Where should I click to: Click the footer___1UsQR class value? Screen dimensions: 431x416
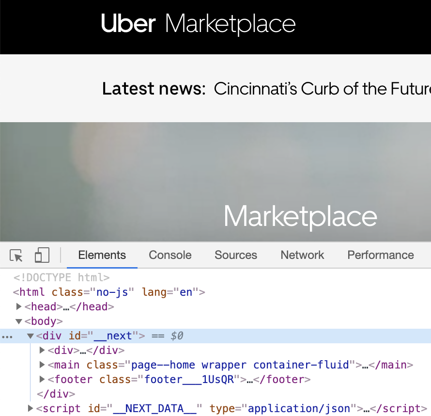point(189,380)
